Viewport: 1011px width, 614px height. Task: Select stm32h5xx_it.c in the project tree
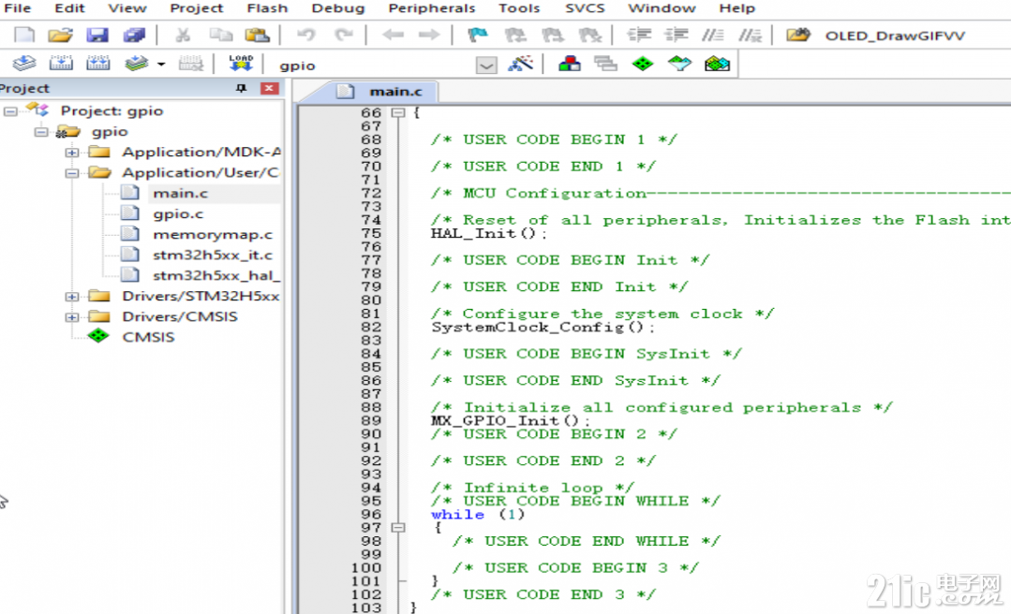213,256
